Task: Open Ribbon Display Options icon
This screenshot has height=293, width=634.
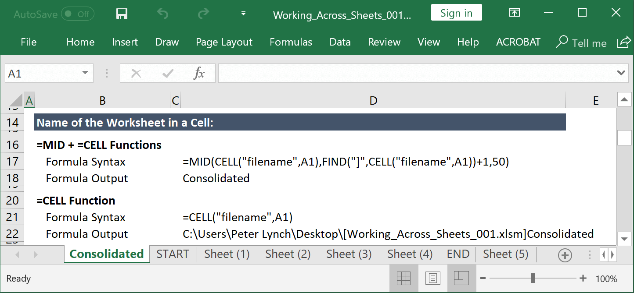Action: (514, 13)
